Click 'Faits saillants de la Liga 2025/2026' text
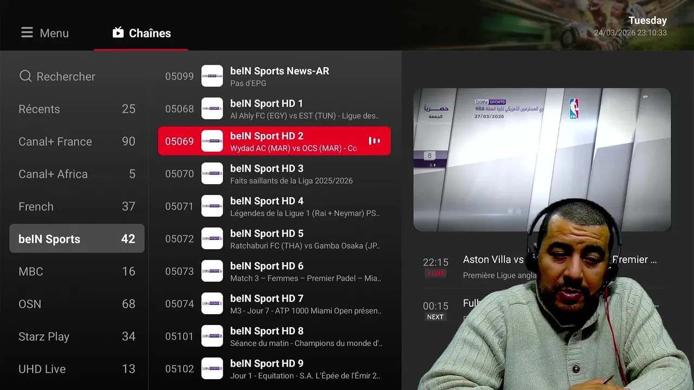 [x=292, y=181]
